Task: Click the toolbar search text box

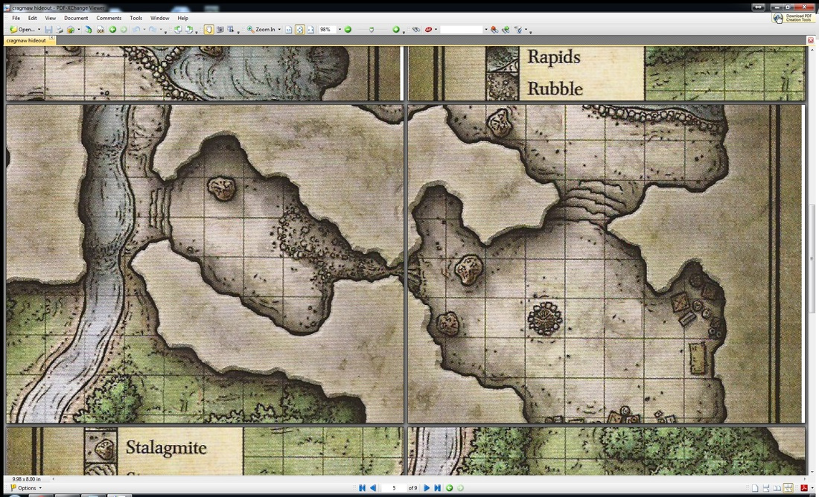Action: (x=461, y=30)
